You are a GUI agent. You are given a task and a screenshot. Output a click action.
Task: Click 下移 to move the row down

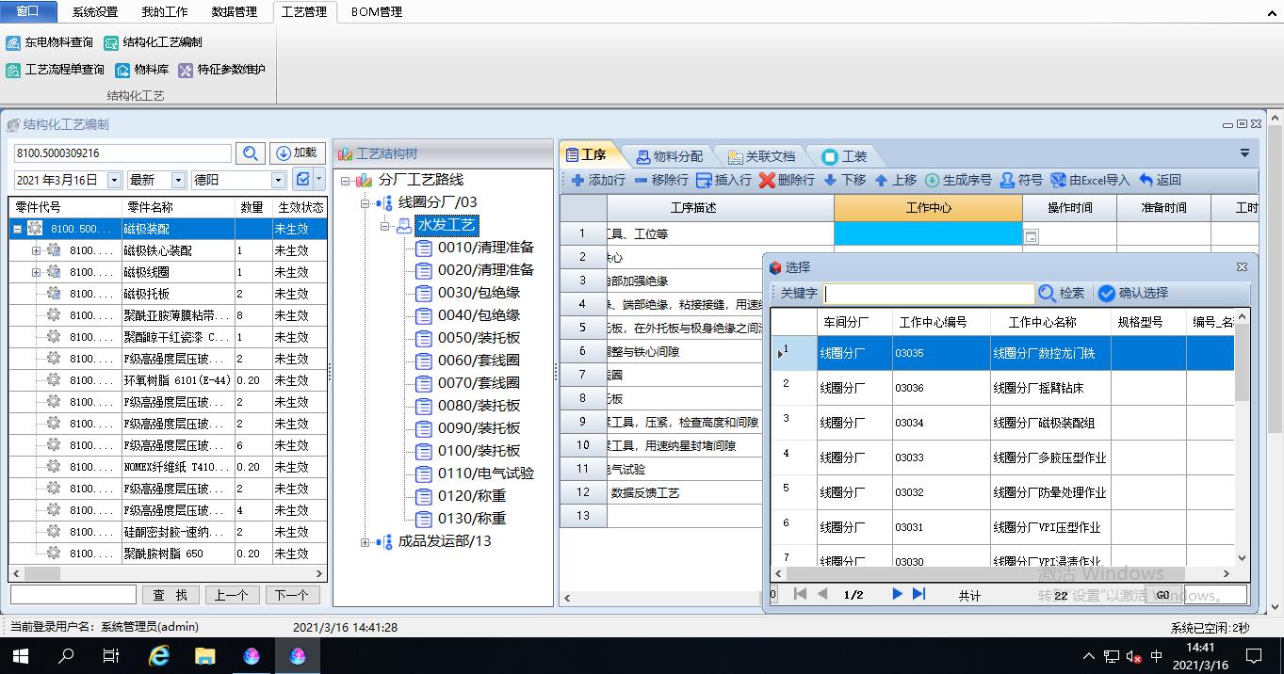click(844, 180)
